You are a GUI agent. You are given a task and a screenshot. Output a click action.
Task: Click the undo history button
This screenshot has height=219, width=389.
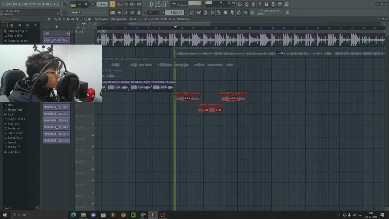click(x=240, y=4)
